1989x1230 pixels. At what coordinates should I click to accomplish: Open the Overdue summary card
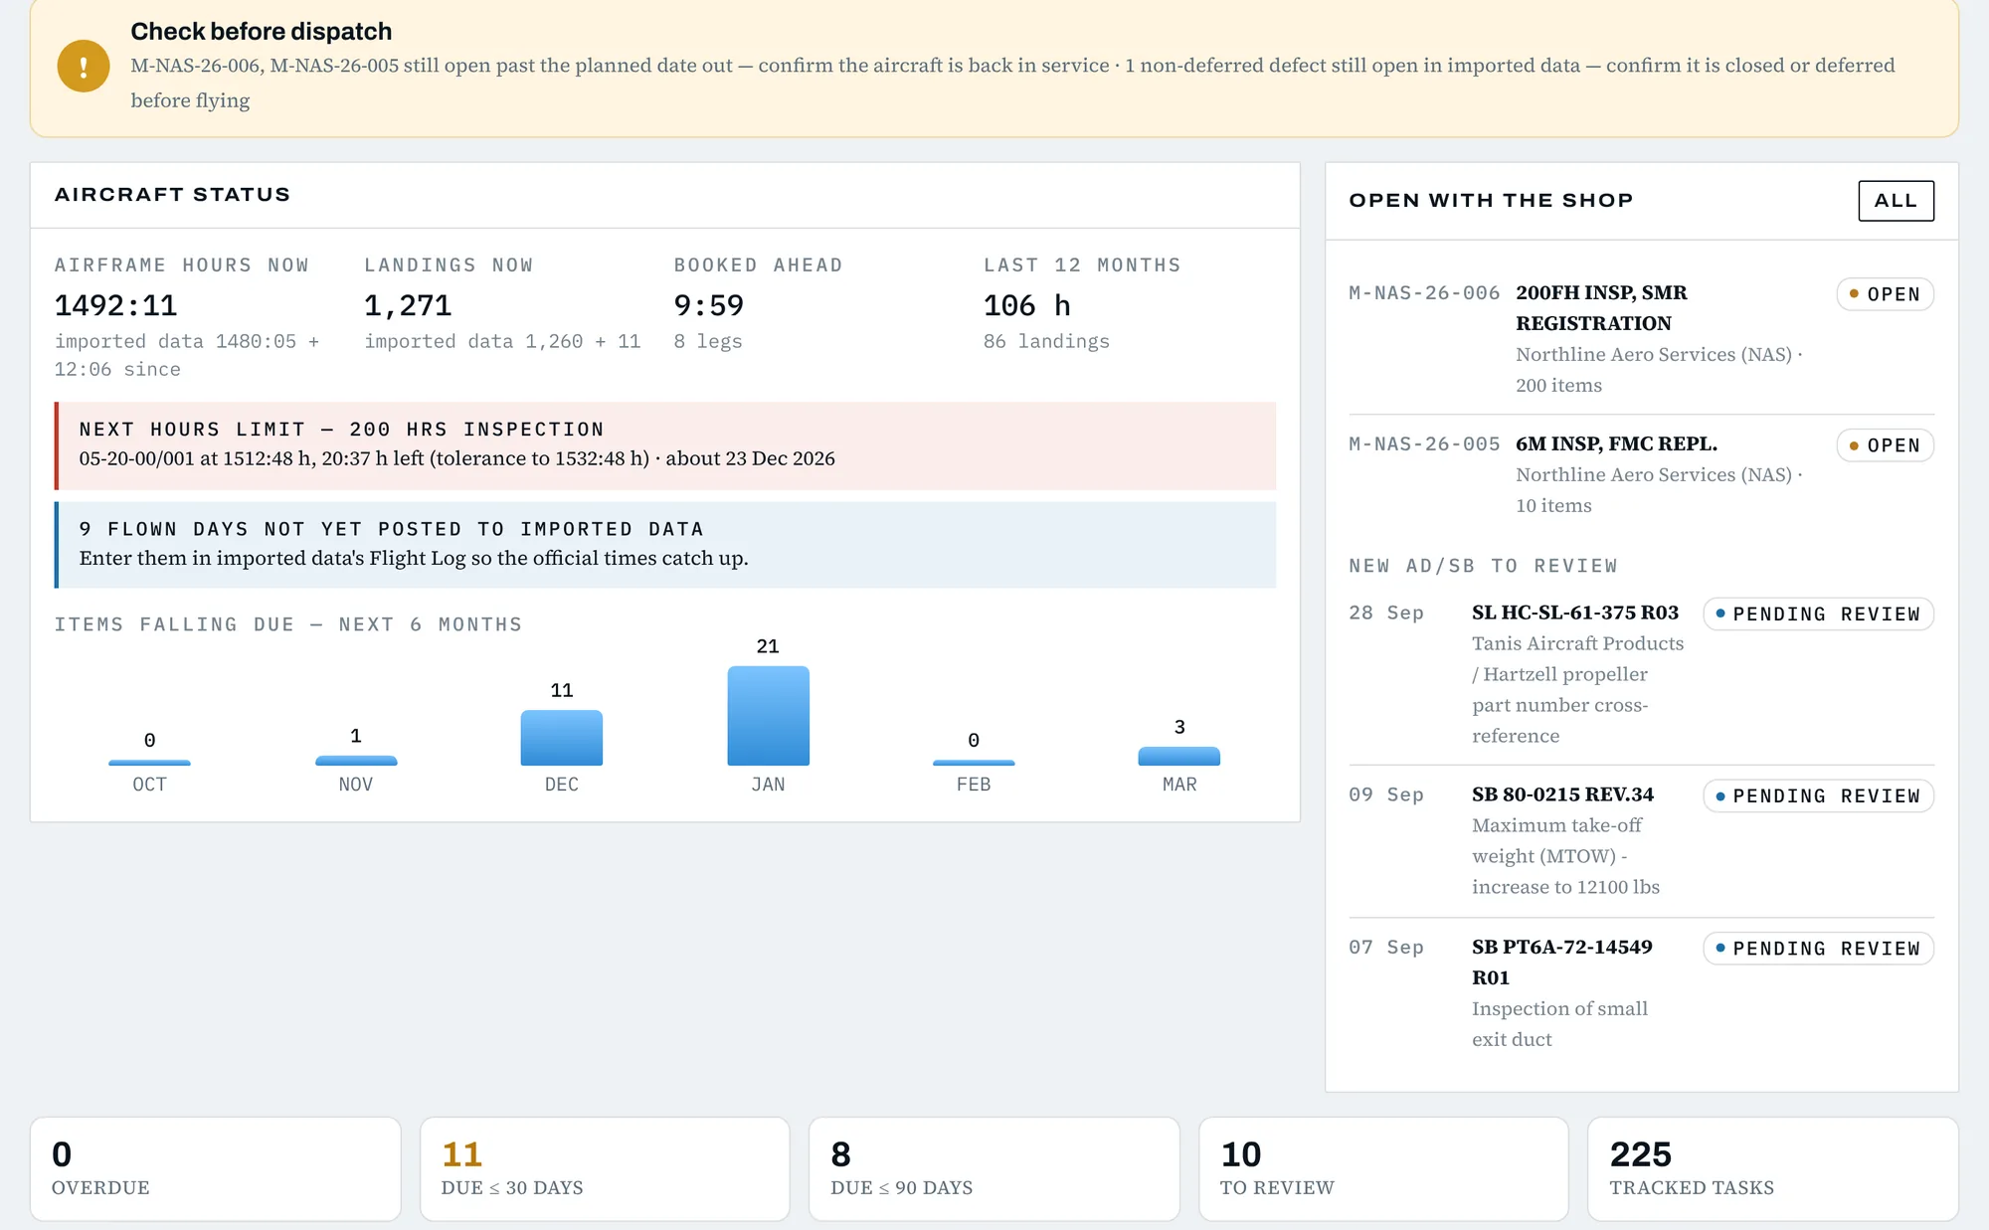point(216,1169)
